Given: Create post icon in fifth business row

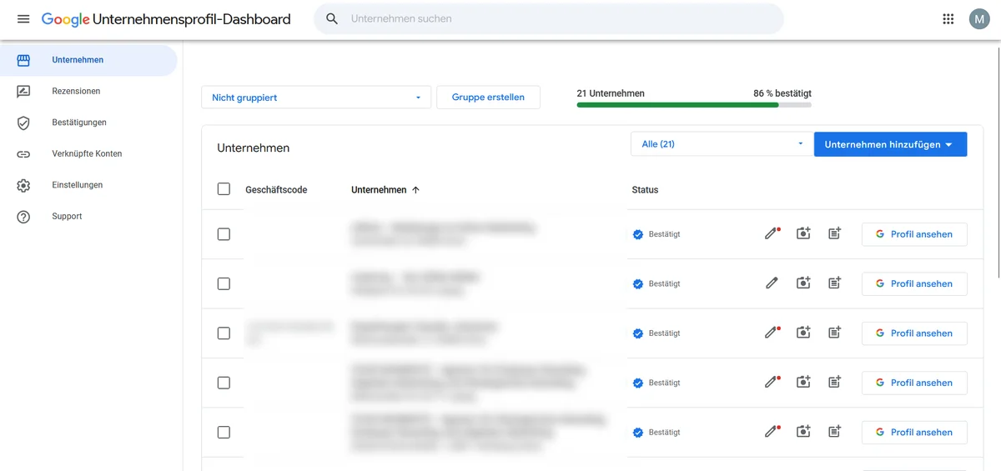Looking at the screenshot, I should coord(834,432).
